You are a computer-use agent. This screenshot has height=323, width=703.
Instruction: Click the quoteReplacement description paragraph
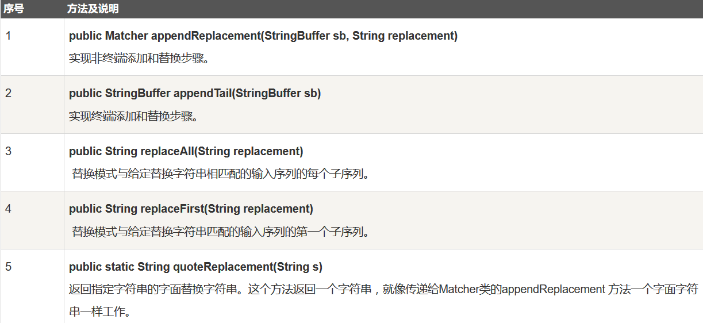383,301
